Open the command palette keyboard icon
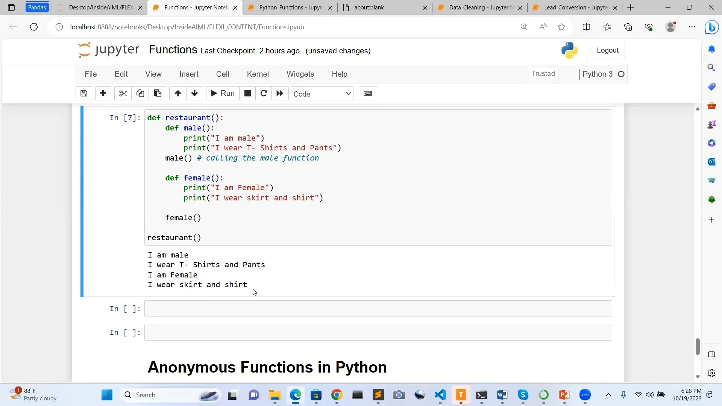722x406 pixels. click(x=368, y=93)
